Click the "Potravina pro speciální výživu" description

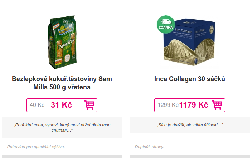click(x=36, y=147)
